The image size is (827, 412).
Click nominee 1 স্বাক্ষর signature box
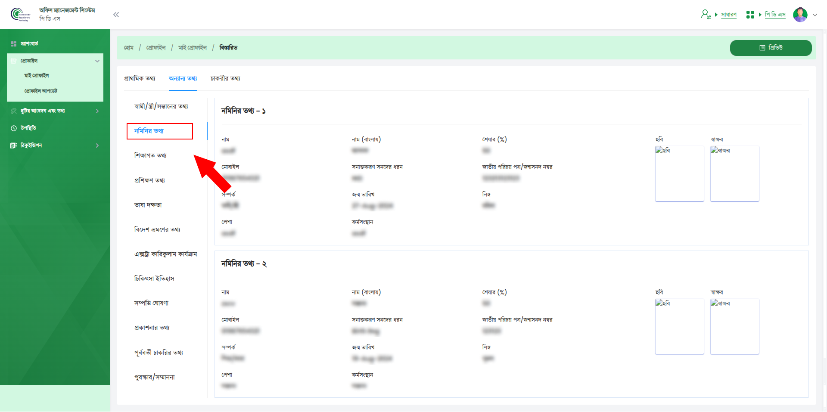[x=734, y=173]
